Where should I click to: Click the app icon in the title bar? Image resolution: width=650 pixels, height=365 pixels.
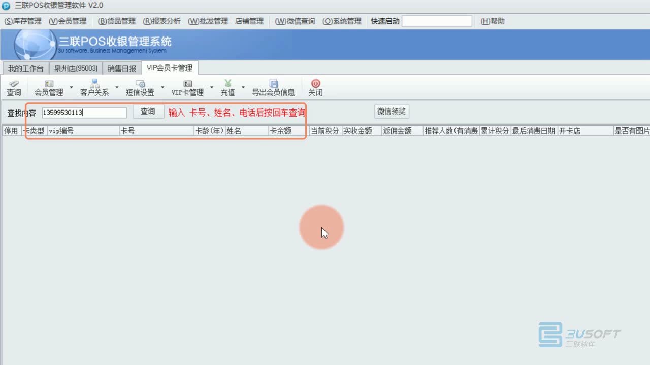(6, 6)
